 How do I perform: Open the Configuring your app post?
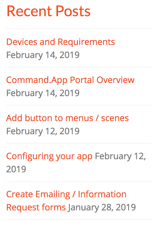pyautogui.click(x=49, y=156)
